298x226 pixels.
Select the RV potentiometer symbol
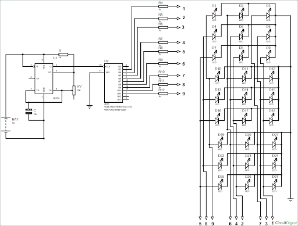point(74,90)
